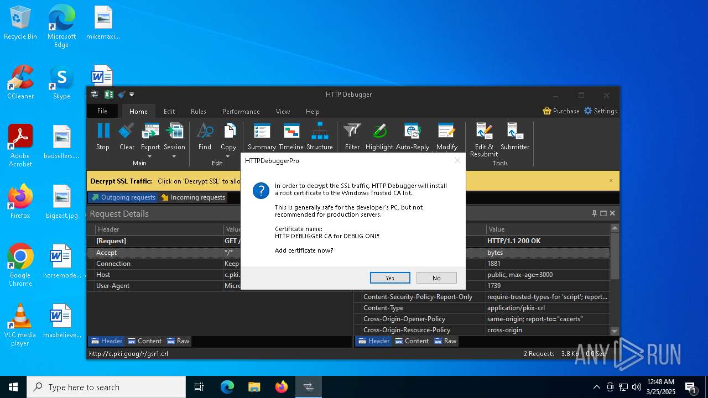
Task: Switch to the View ribbon tab
Action: [x=283, y=111]
